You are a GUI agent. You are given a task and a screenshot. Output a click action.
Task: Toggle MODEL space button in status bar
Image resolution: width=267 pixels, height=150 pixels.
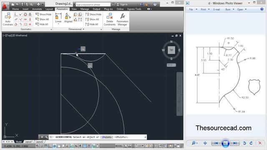(x=119, y=146)
